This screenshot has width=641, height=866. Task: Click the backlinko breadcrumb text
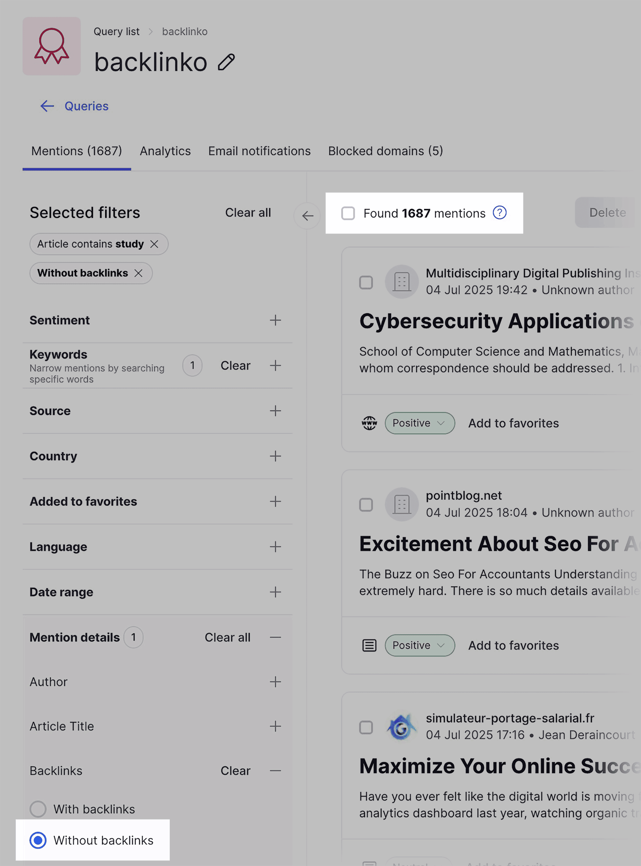pos(185,31)
